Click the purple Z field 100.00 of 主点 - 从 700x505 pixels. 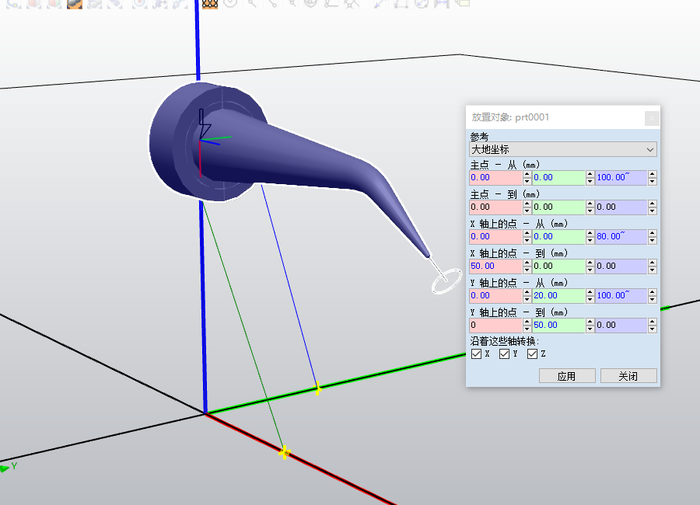point(621,178)
